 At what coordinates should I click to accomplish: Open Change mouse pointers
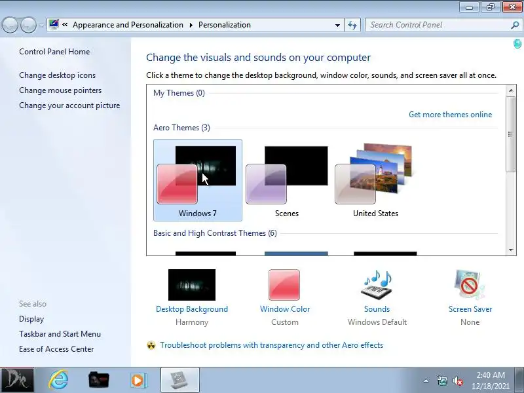tap(60, 90)
